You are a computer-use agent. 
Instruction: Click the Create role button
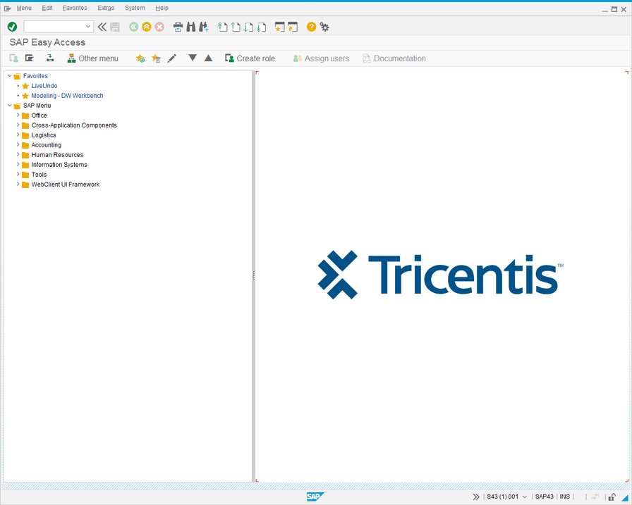point(250,58)
